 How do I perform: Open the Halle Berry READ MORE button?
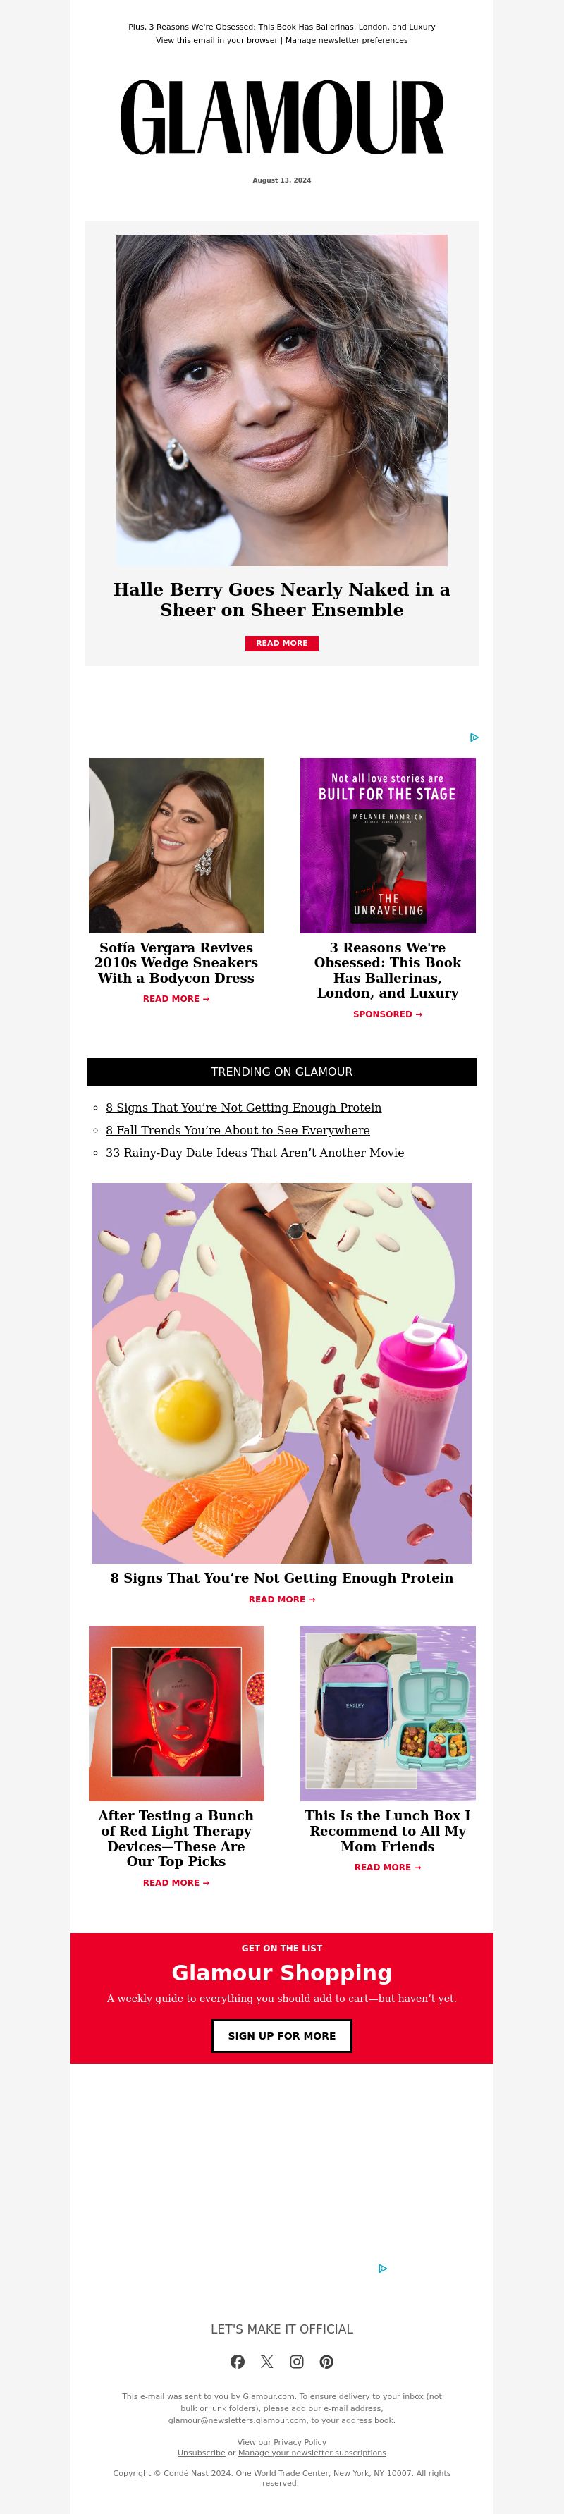[x=282, y=643]
